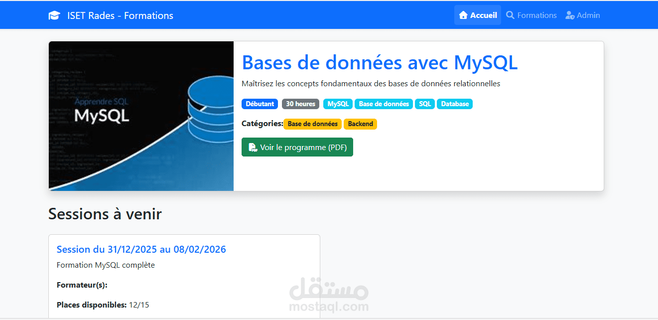Select the Base de données category tag

coord(312,124)
